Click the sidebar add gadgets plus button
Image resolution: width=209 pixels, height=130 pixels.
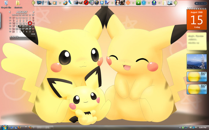197,3
